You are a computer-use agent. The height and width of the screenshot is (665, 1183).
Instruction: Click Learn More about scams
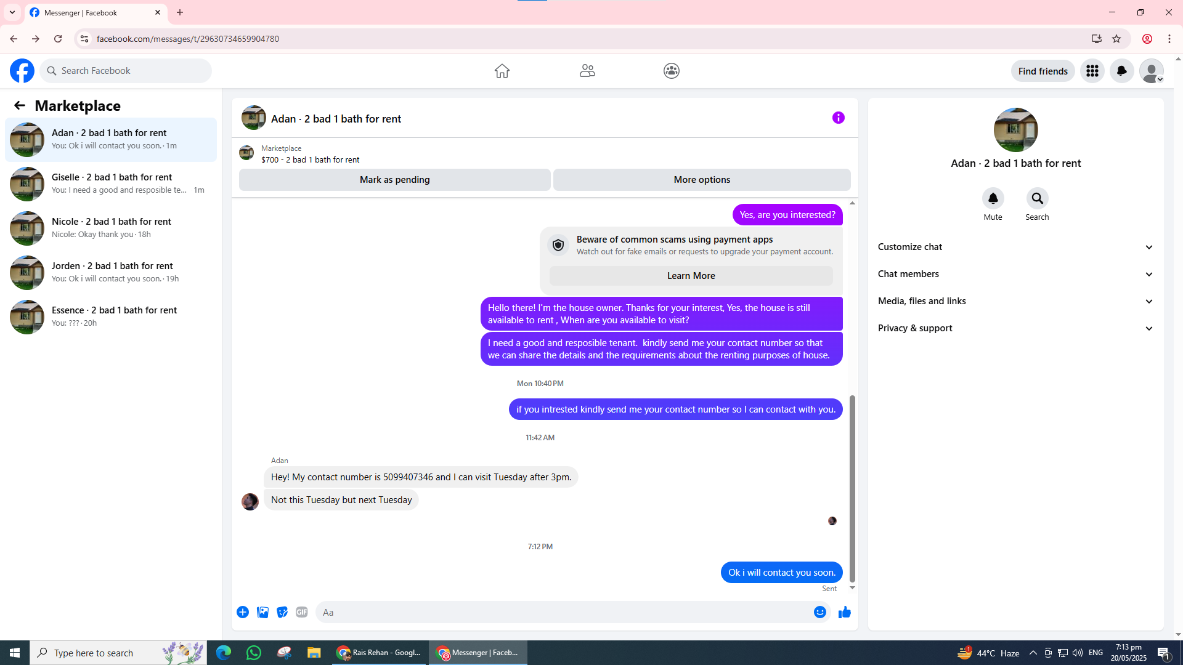(x=691, y=276)
